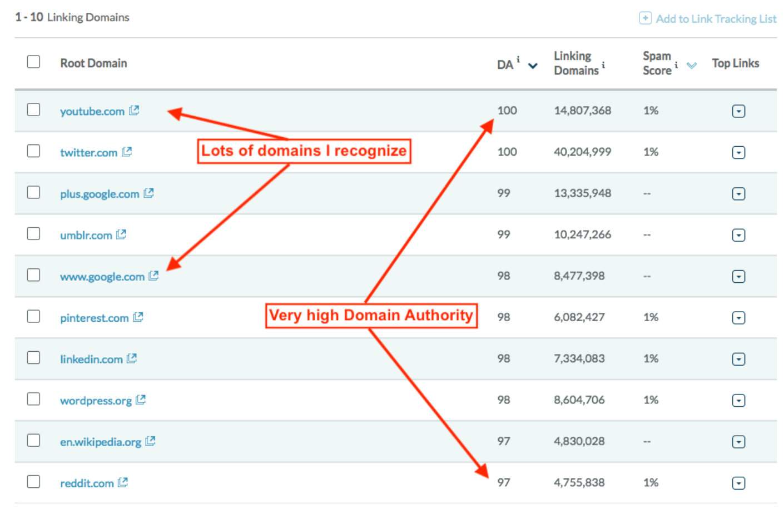
Task: Open the www.google.com domain link
Action: 102,277
